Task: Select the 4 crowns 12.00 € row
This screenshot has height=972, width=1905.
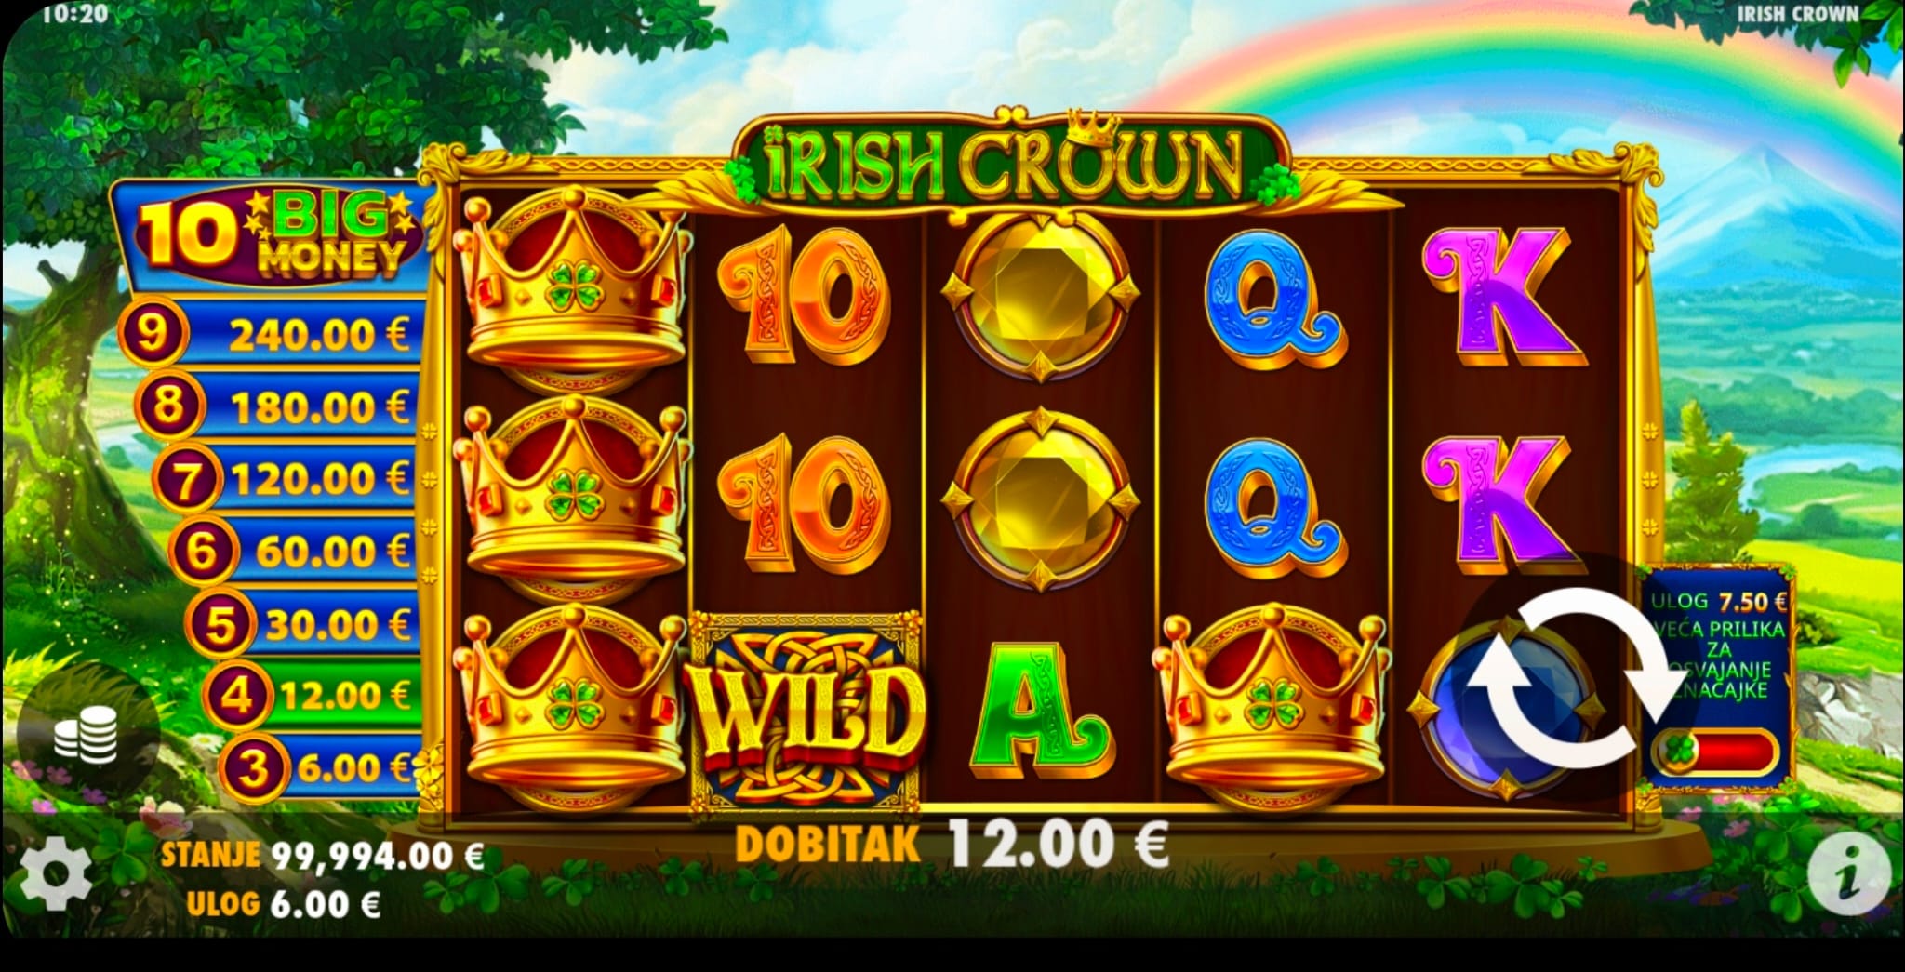Action: (x=310, y=695)
